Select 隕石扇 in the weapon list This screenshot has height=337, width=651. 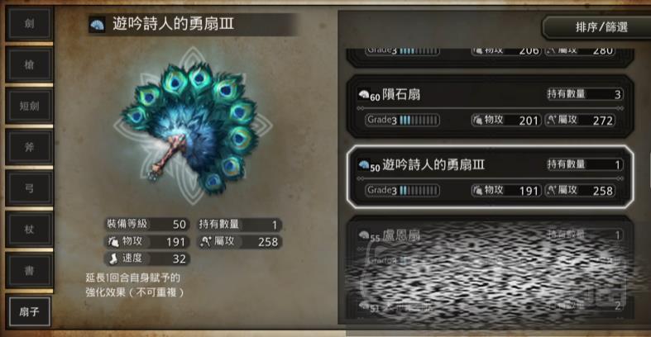click(x=490, y=107)
